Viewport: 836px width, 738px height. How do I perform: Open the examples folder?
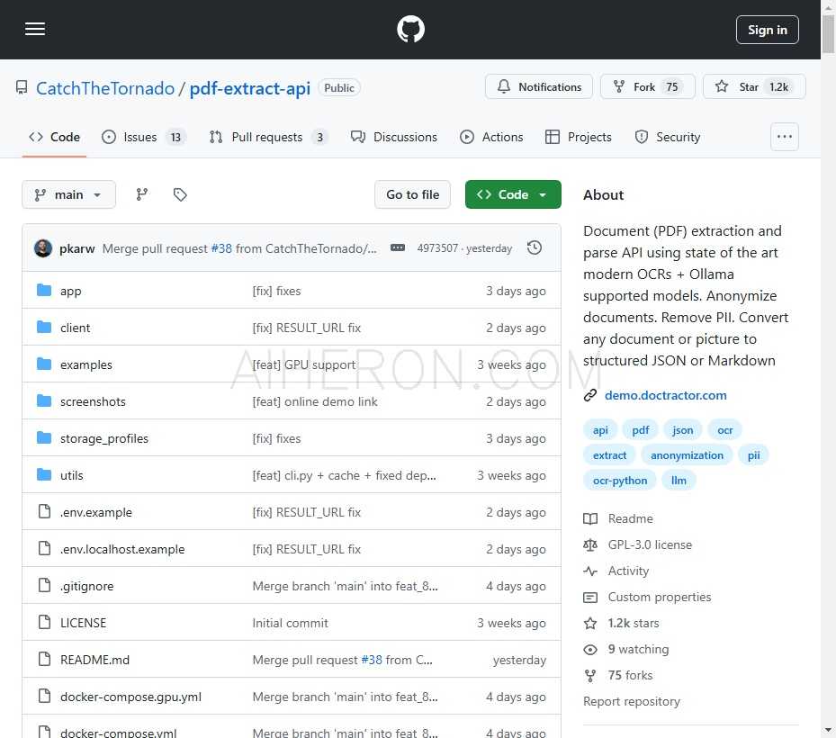pos(85,364)
